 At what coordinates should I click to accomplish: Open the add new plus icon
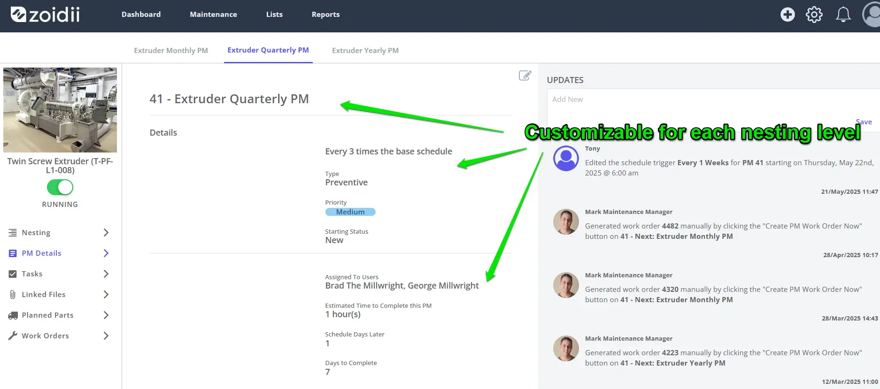787,15
